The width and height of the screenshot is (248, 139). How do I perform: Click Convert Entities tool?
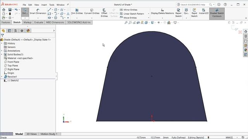tap(92, 12)
